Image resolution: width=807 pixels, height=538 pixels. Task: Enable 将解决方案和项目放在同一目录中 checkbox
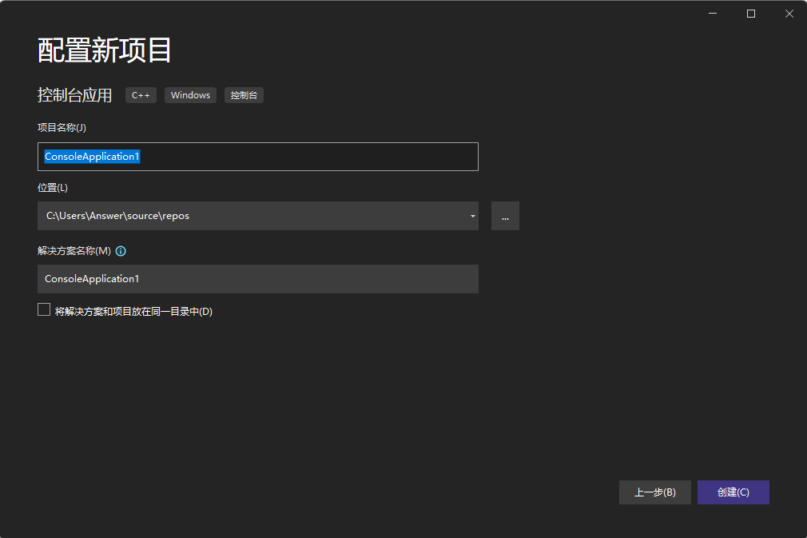tap(44, 310)
